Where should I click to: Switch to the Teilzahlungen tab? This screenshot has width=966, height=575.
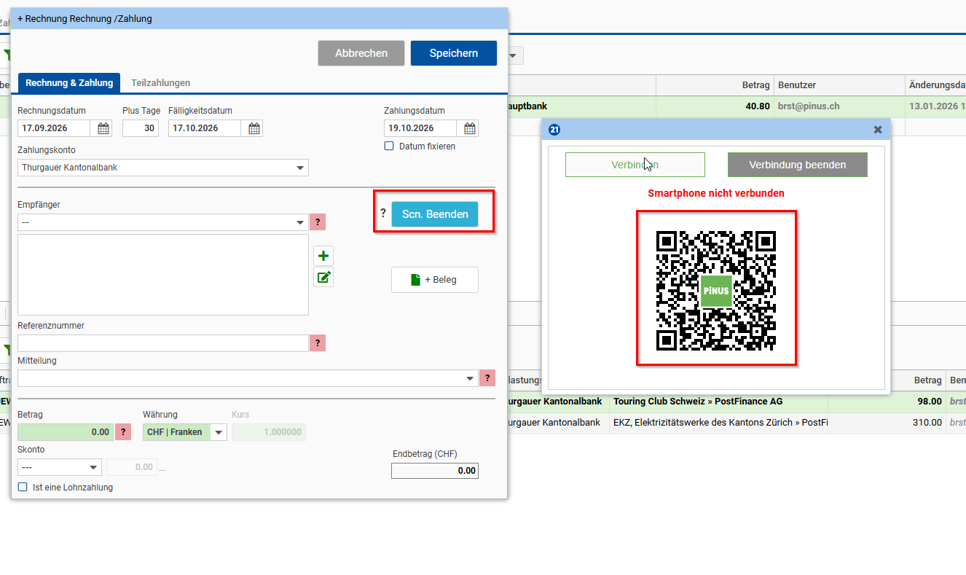[x=160, y=83]
